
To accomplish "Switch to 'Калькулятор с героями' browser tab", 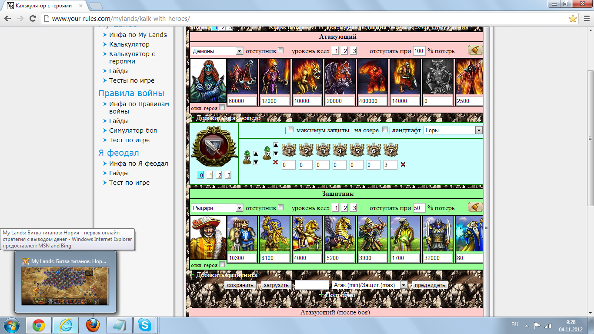I will click(x=43, y=6).
